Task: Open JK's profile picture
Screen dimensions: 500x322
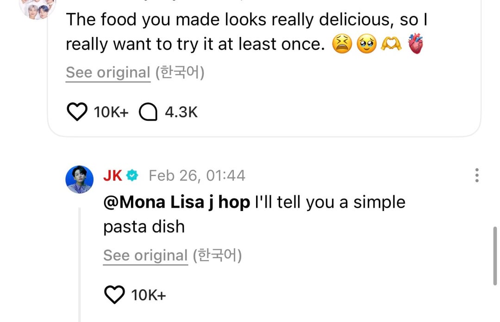Action: coord(80,179)
